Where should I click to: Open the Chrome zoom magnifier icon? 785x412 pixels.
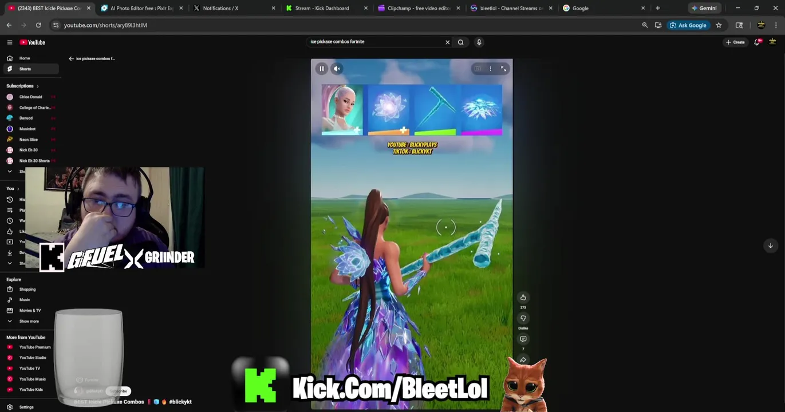coord(645,25)
